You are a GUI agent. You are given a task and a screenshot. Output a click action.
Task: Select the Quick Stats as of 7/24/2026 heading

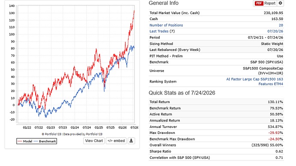click(182, 93)
